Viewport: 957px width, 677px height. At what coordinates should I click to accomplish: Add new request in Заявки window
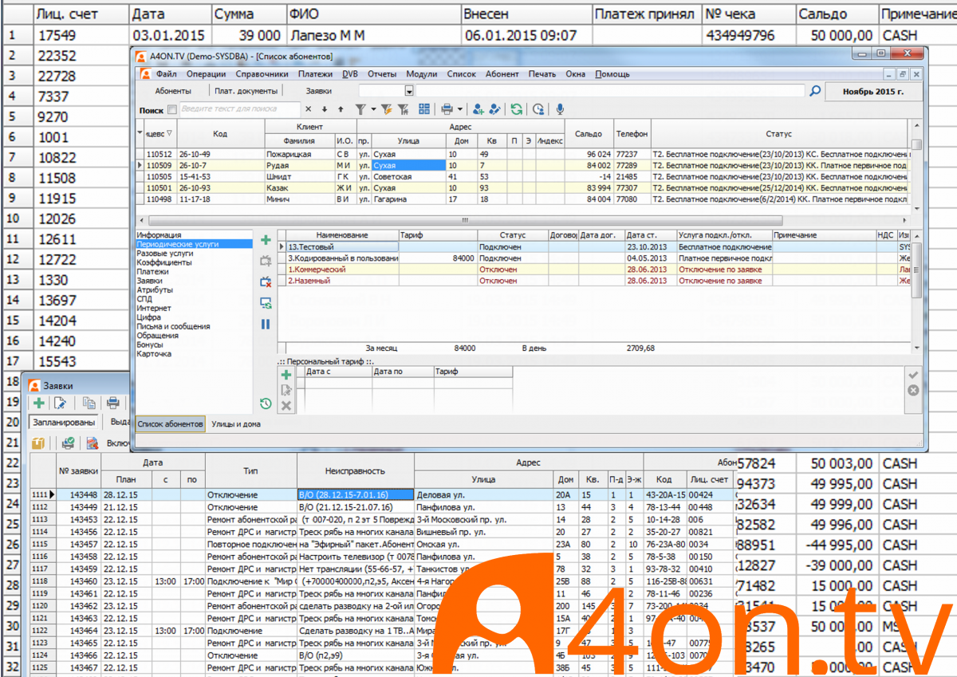coord(38,403)
